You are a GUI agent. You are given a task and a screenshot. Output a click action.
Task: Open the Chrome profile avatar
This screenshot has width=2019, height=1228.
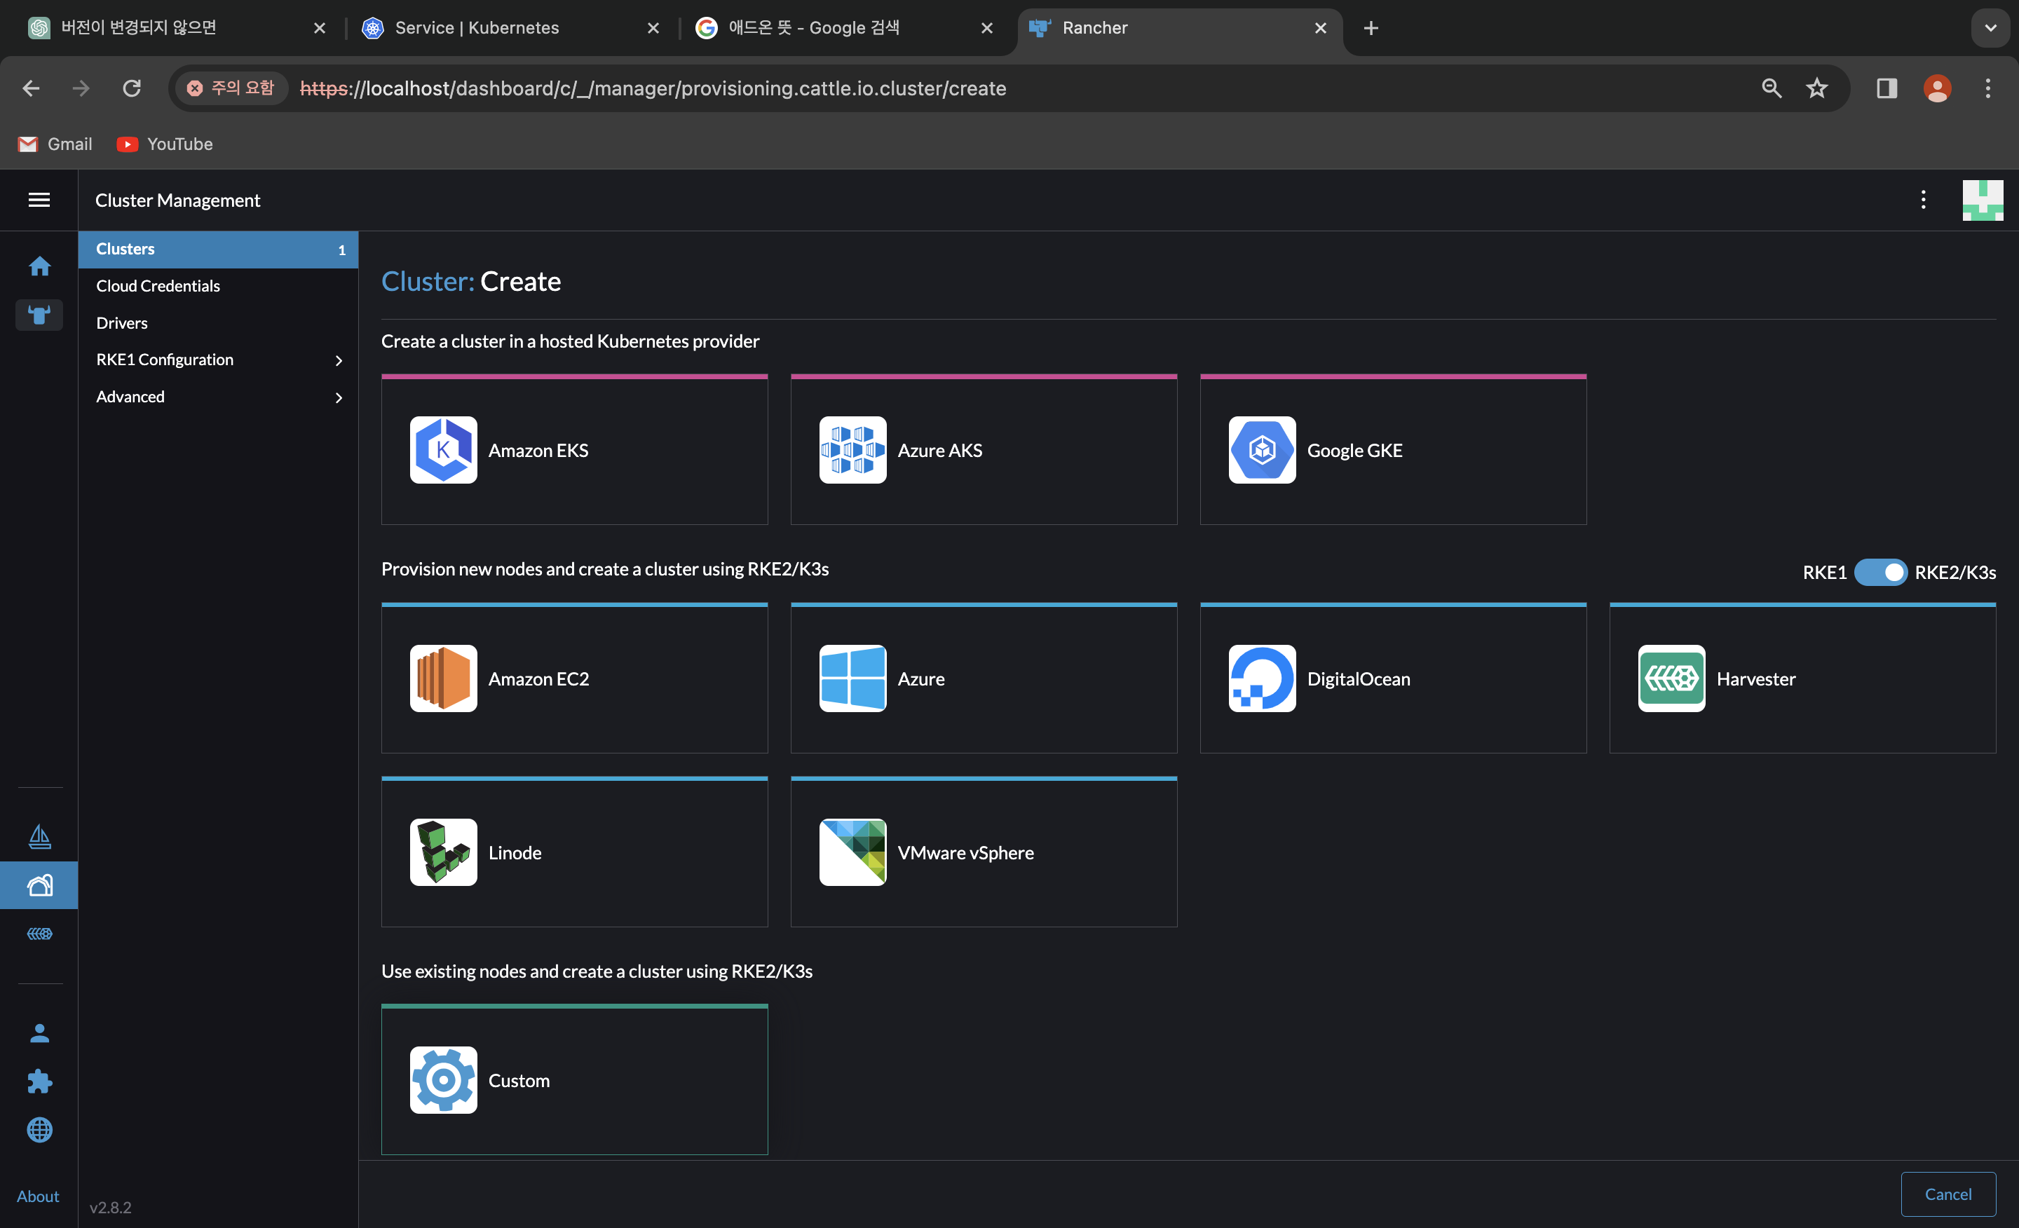(1937, 88)
